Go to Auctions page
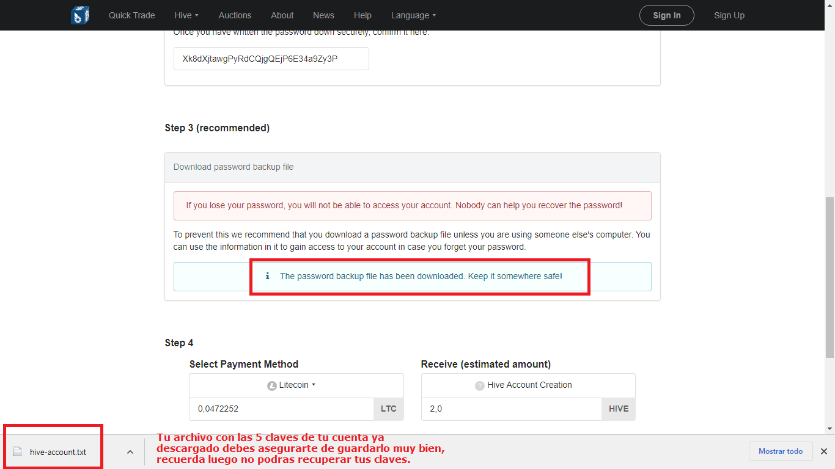 [x=235, y=15]
